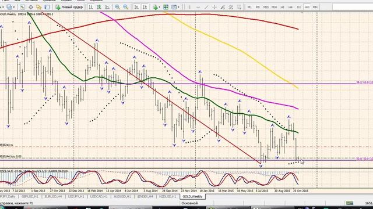Switch timeframe to M5

tap(258, 7)
